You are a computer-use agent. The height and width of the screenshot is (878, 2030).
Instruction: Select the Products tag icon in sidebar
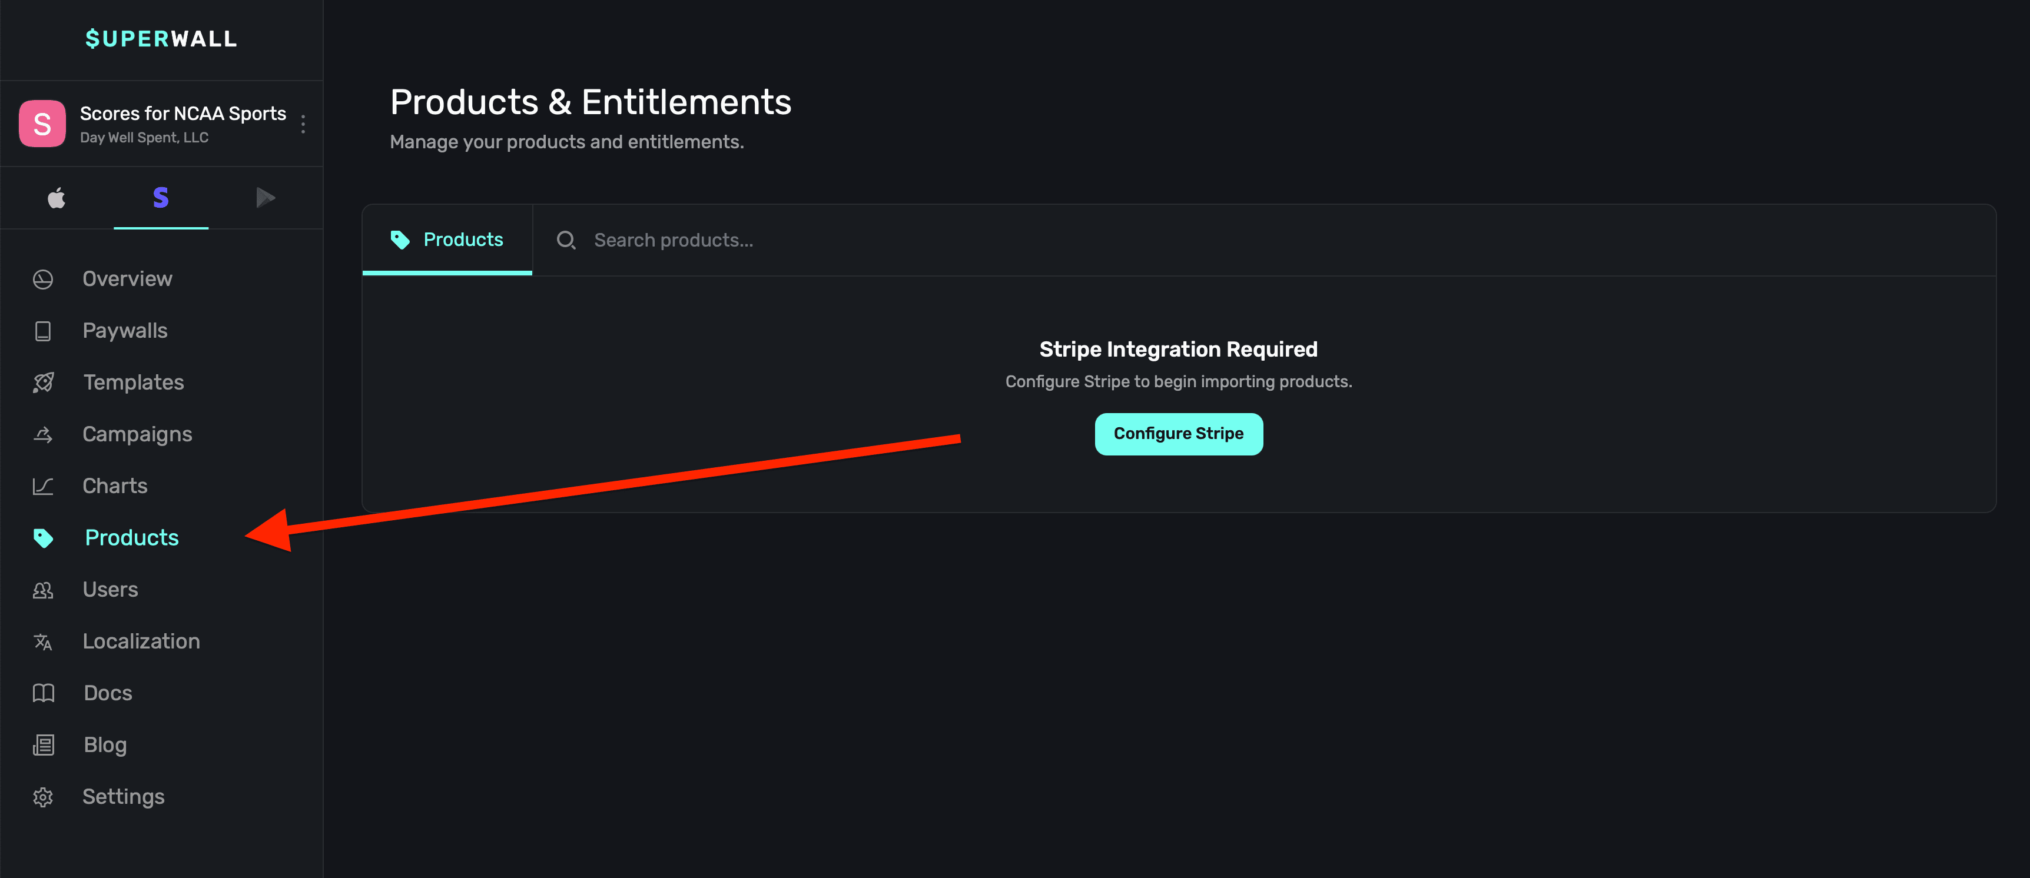pos(44,538)
